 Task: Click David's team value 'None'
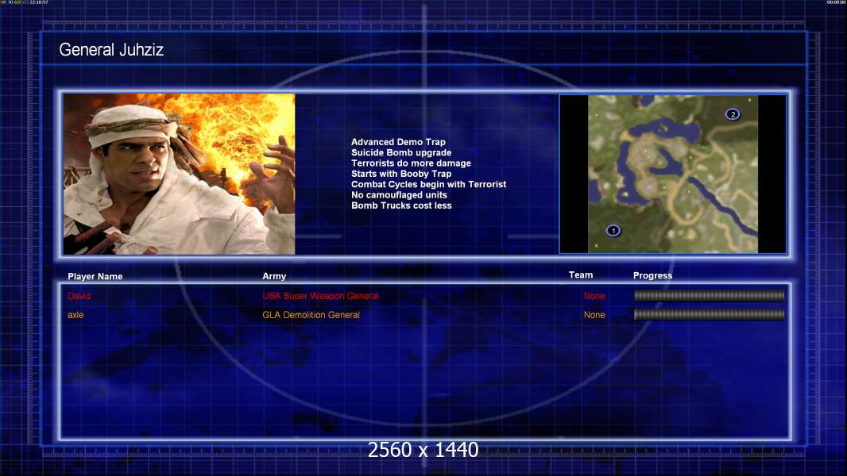tap(594, 296)
